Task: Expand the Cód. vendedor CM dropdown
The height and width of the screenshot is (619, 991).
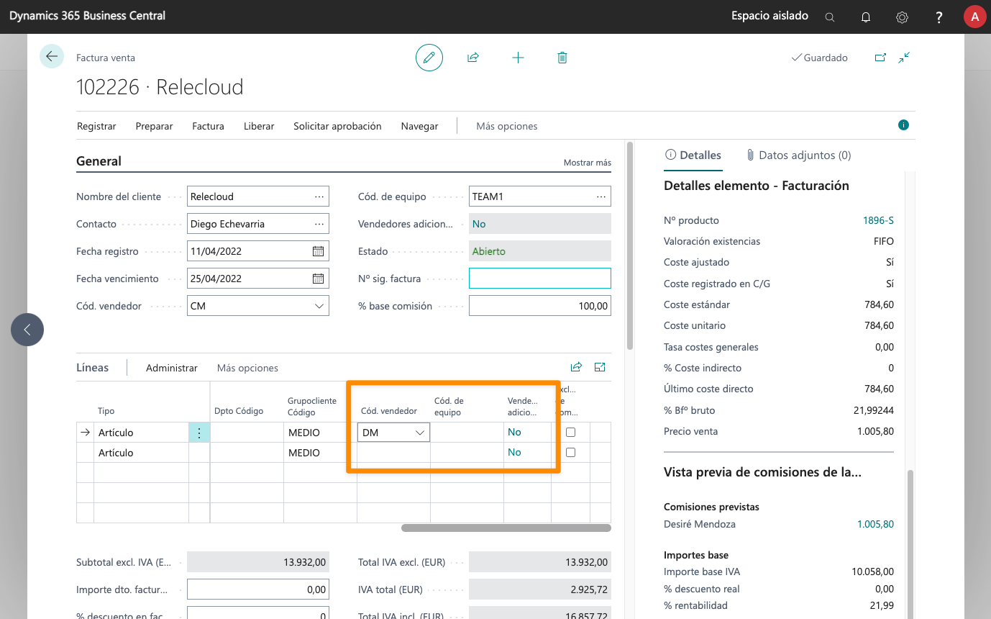Action: 319,306
